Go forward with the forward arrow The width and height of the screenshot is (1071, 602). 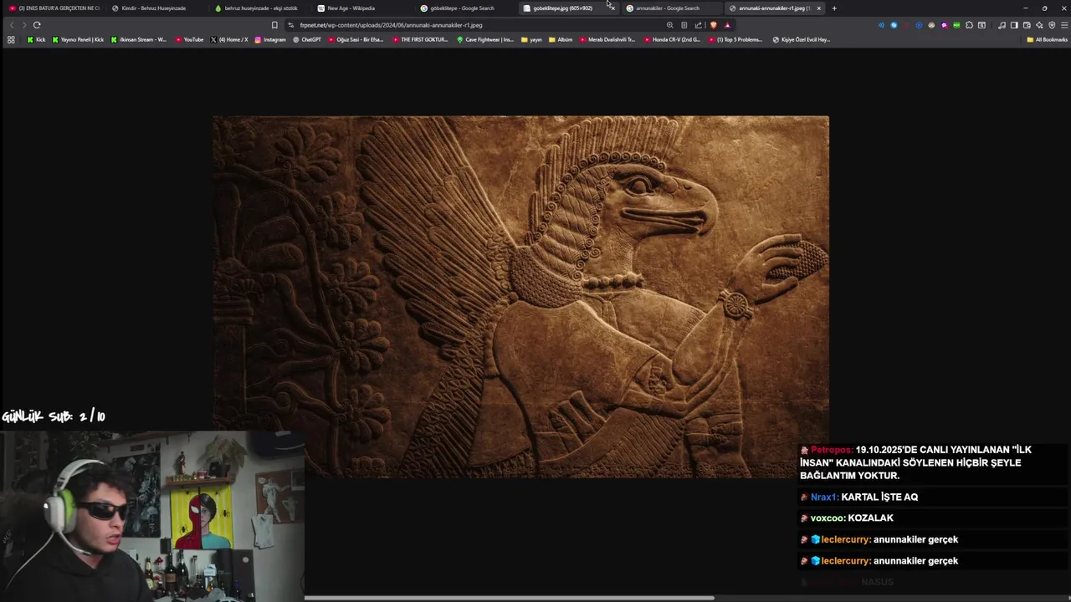(x=23, y=25)
